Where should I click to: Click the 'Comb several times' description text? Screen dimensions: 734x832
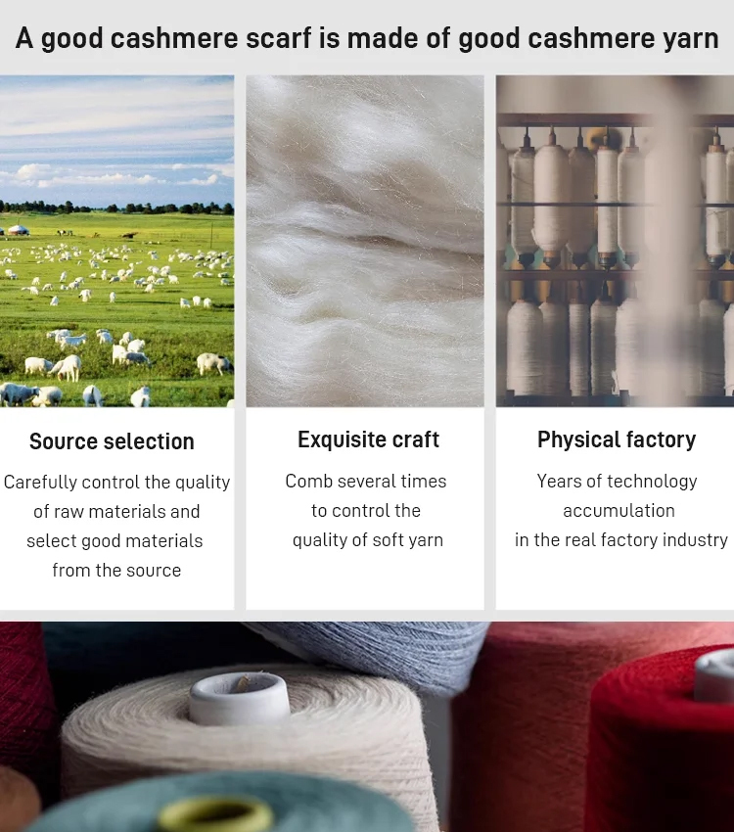click(x=366, y=510)
